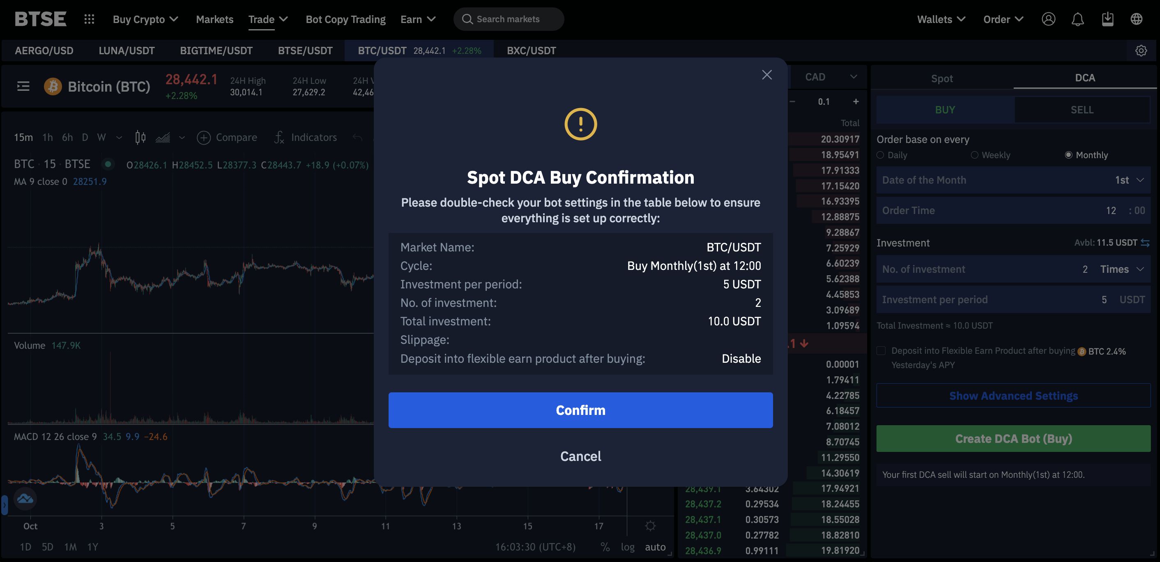Click the chart timezone 16:03:30 (UTC+8)
This screenshot has width=1160, height=562.
(535, 547)
